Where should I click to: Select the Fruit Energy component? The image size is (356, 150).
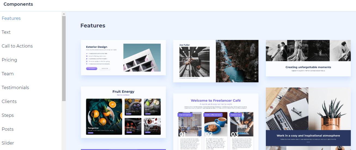click(123, 112)
